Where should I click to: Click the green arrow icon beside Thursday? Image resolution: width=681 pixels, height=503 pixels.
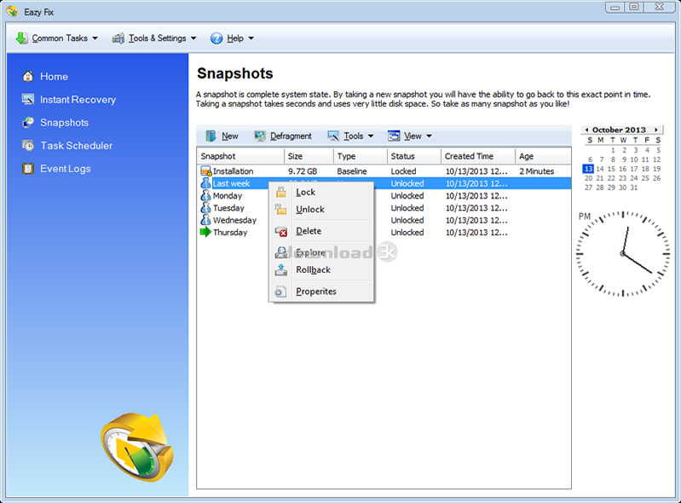pyautogui.click(x=205, y=233)
